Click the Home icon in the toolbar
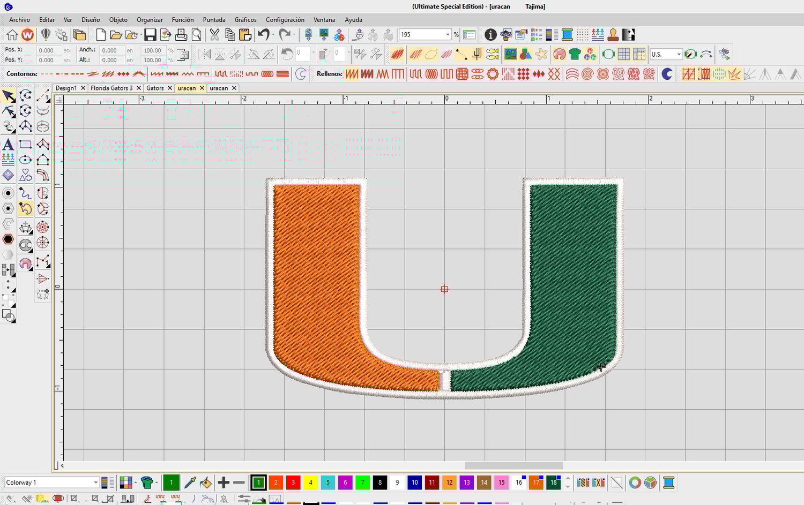Screen dimensions: 804x505 point(12,35)
